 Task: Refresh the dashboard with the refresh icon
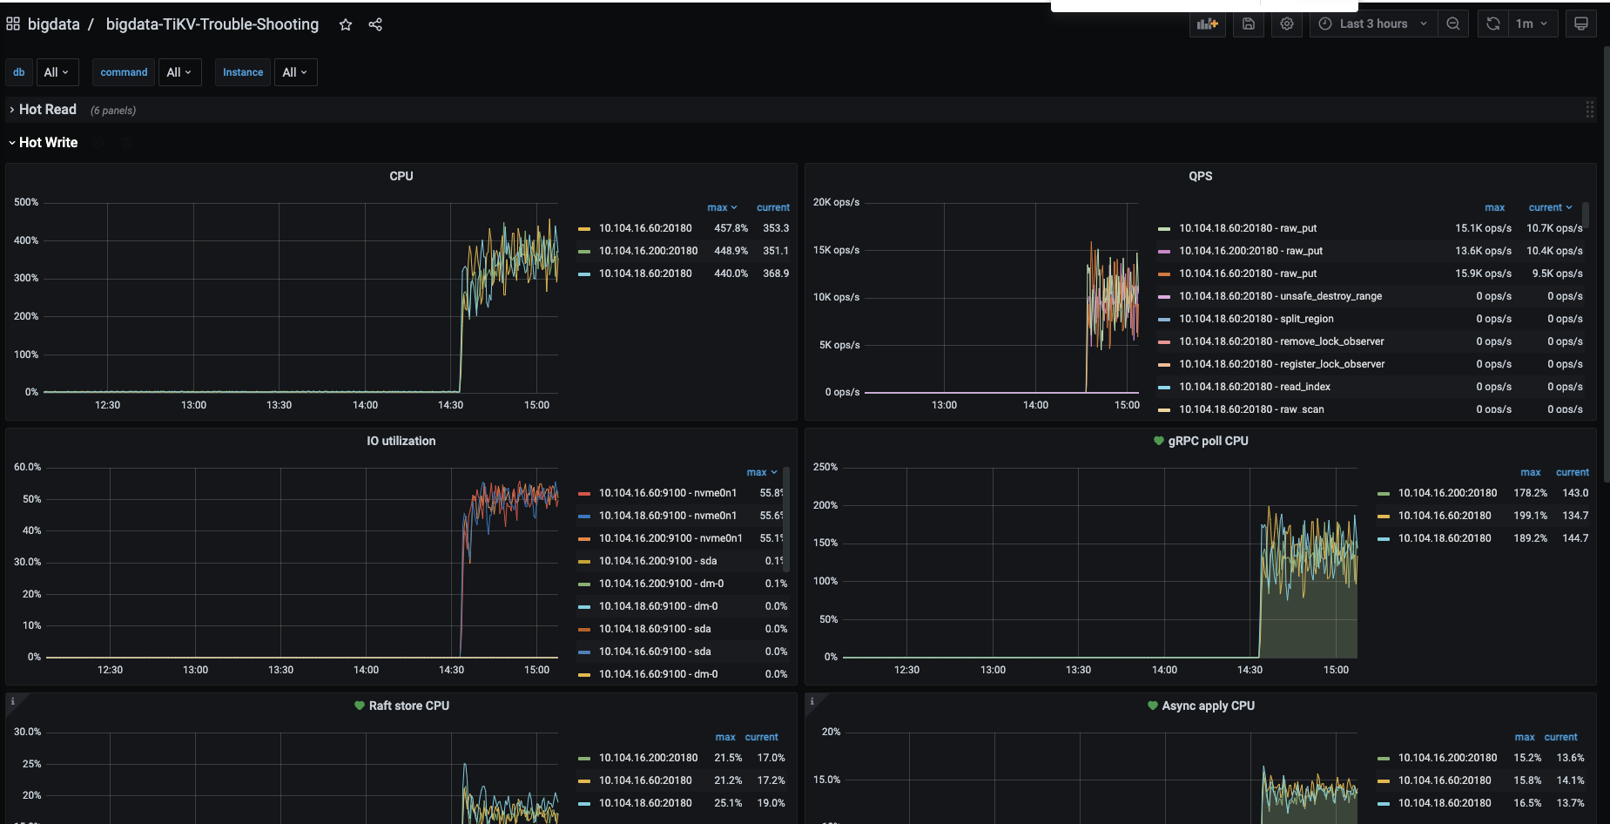coord(1492,24)
